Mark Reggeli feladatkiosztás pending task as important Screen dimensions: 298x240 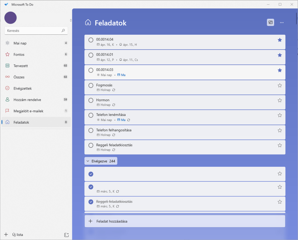[x=280, y=145]
